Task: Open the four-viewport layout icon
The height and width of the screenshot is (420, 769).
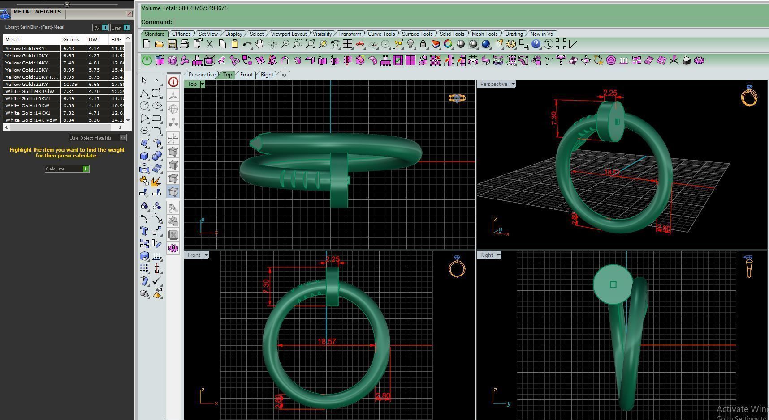Action: [347, 44]
